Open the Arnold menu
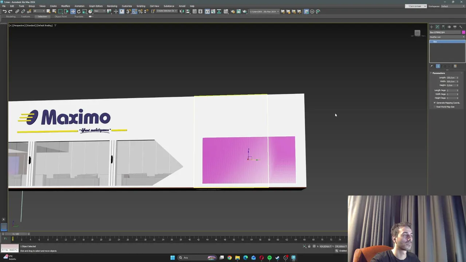 coord(182,6)
